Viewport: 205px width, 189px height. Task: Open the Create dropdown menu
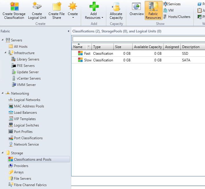click(73, 10)
